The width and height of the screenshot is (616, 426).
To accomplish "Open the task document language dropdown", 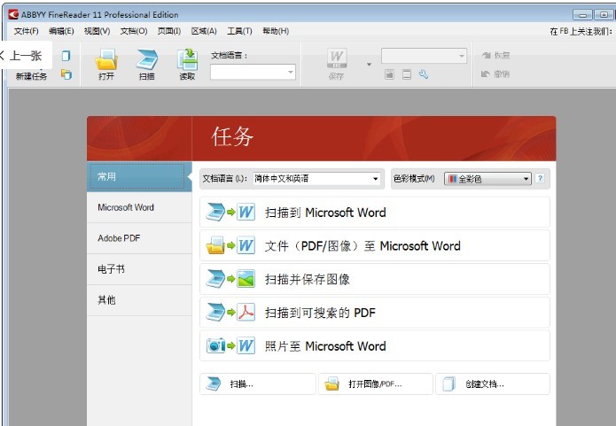I will 316,179.
